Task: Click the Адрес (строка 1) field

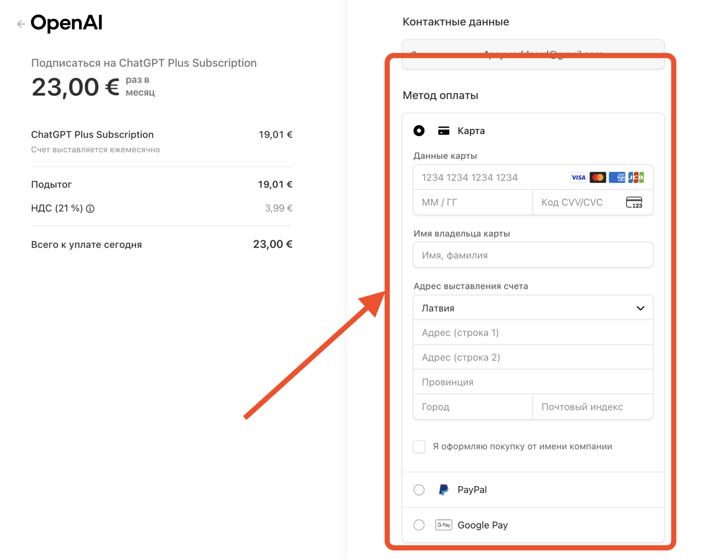Action: (533, 333)
